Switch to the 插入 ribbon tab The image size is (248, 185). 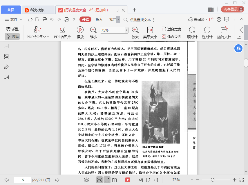click(x=99, y=20)
